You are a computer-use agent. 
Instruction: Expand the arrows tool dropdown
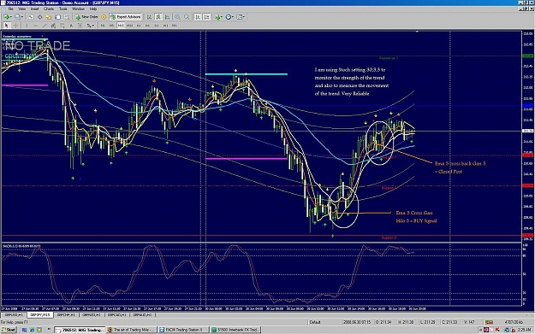[x=93, y=25]
